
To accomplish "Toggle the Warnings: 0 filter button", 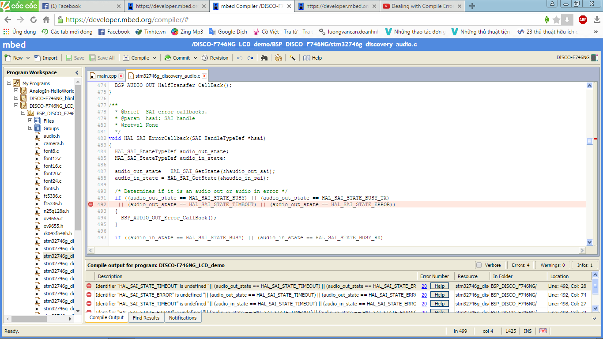I will pyautogui.click(x=552, y=265).
